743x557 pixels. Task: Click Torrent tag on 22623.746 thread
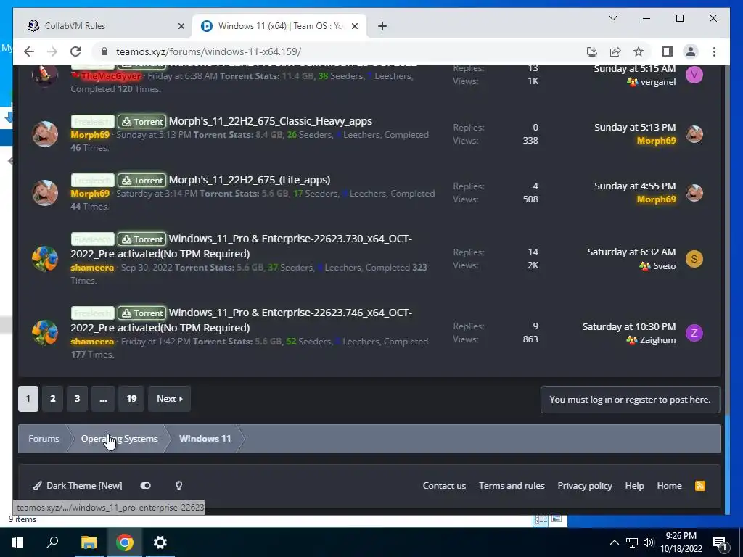click(141, 313)
